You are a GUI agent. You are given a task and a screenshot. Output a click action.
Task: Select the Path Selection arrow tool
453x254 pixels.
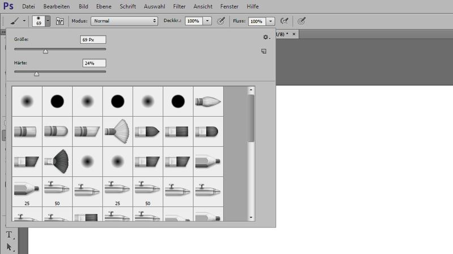[9, 247]
